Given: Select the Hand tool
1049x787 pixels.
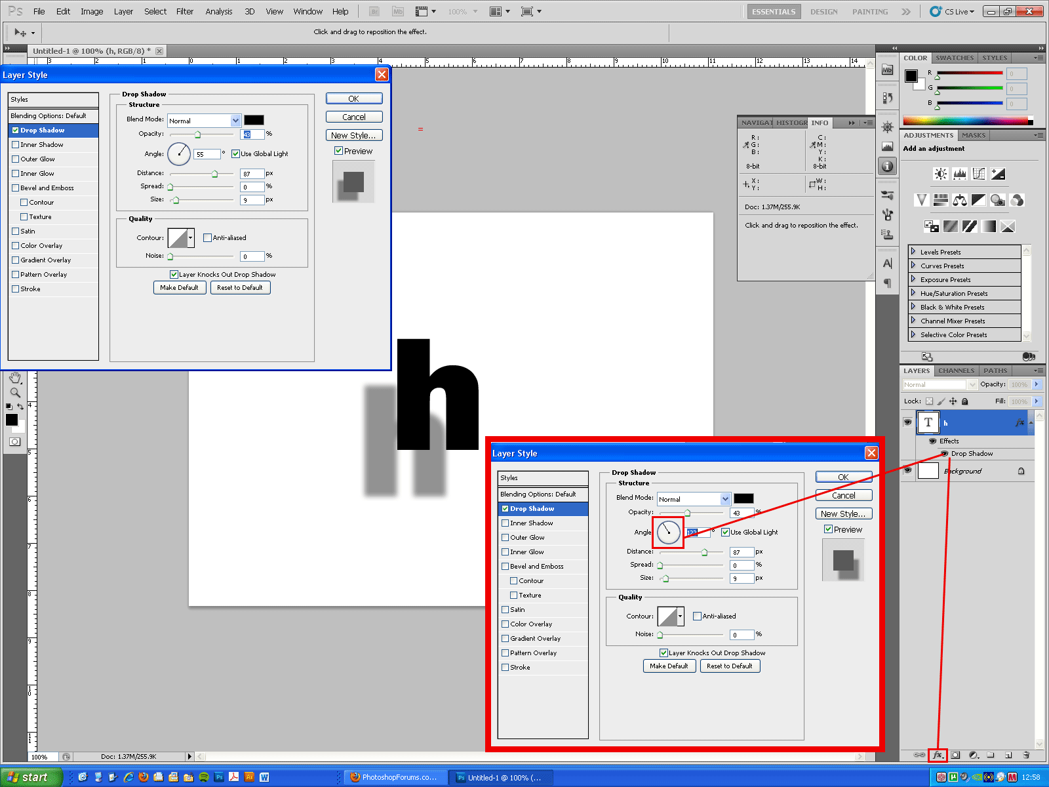Looking at the screenshot, I should pos(15,378).
